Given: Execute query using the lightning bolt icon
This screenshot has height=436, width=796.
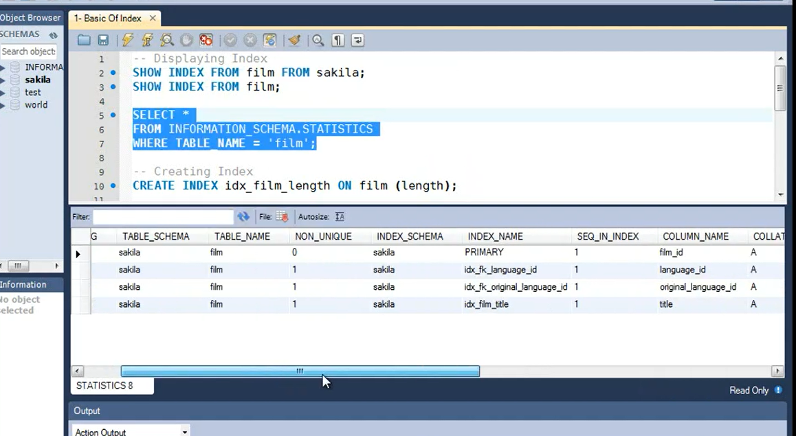Looking at the screenshot, I should coord(128,41).
